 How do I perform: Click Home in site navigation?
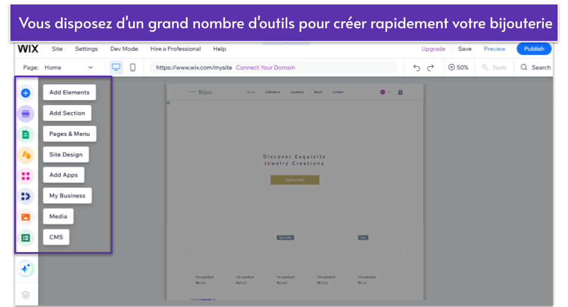click(251, 92)
